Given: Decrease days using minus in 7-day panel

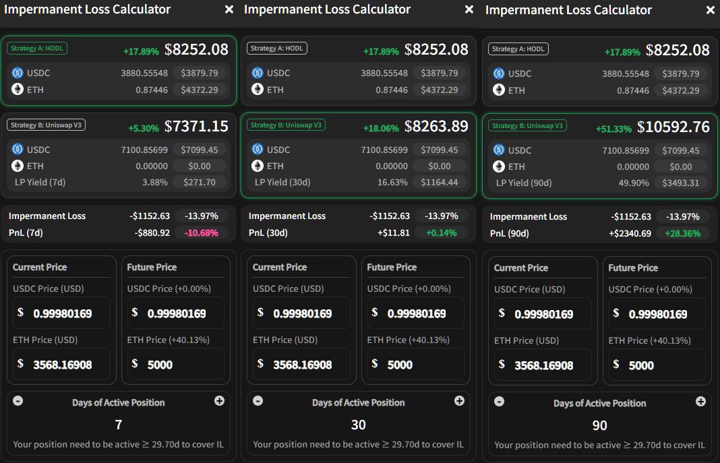Looking at the screenshot, I should click(x=18, y=401).
